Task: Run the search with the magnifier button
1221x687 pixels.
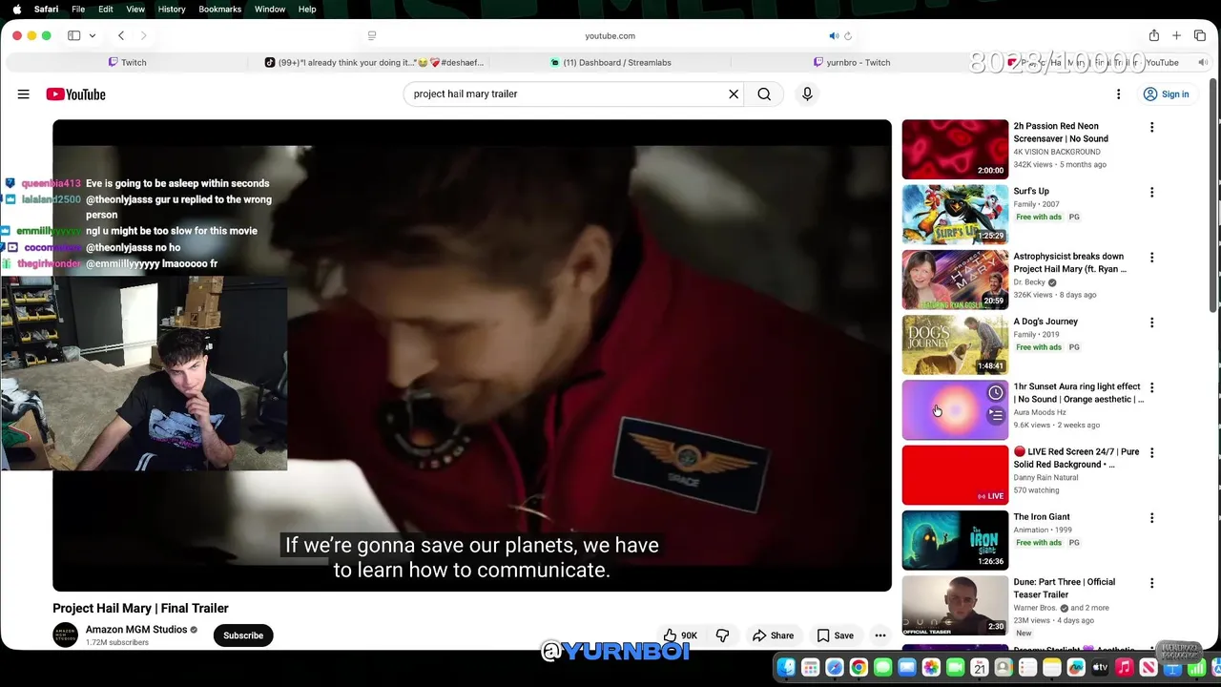Action: coord(764,94)
